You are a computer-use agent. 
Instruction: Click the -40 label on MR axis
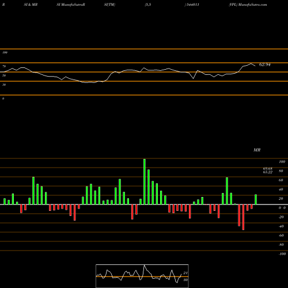[x=281, y=226]
